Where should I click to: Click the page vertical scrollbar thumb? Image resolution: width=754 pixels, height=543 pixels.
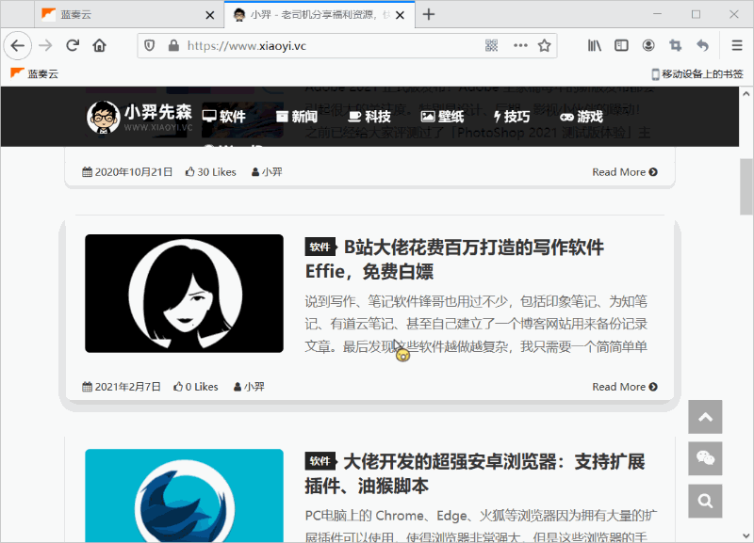point(746,186)
